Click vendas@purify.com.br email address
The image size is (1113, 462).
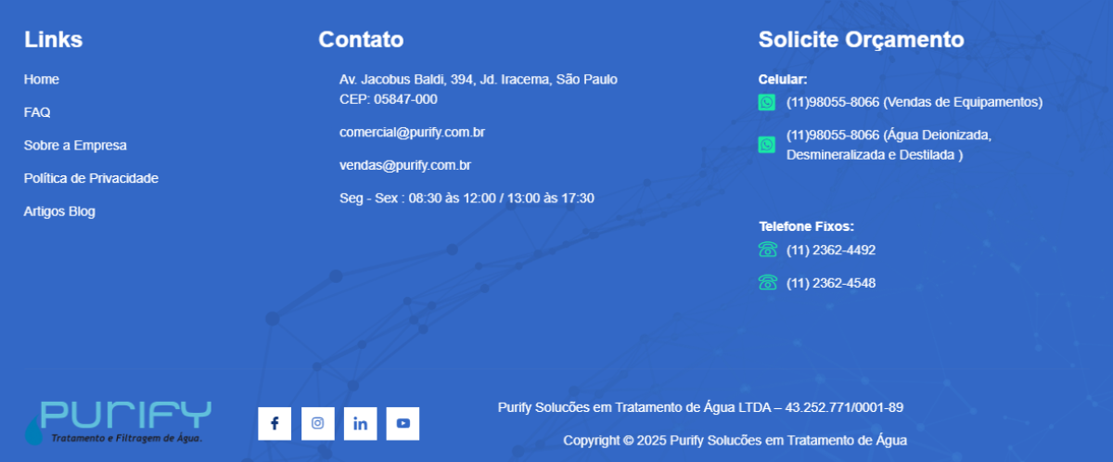point(405,165)
